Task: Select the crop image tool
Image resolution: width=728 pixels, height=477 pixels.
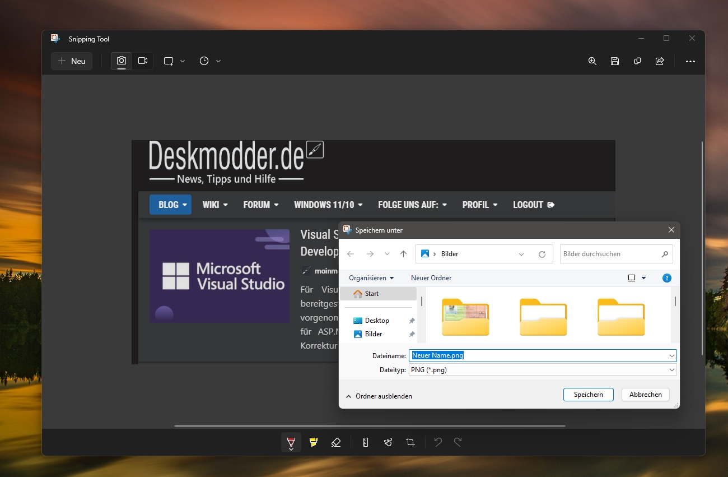Action: click(x=410, y=442)
